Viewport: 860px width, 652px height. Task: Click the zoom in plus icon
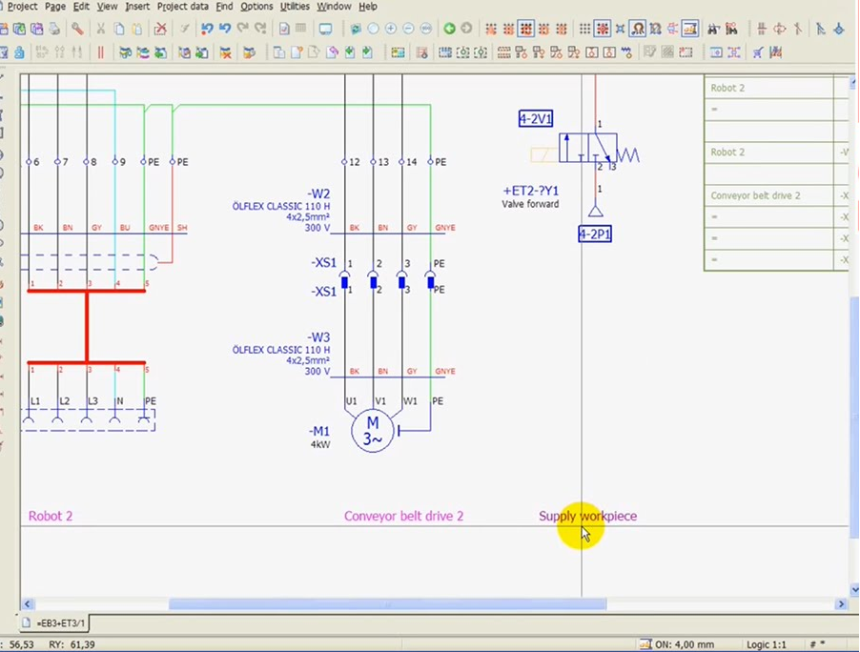(x=390, y=29)
